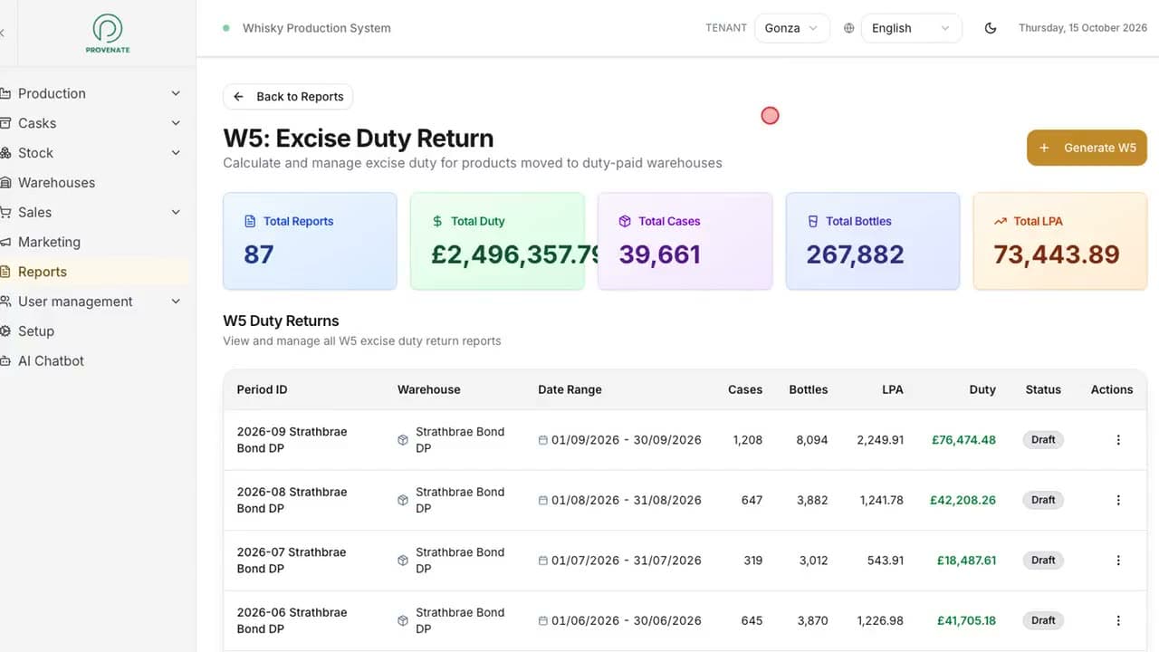Click the Provenate logo
Screen dimensions: 1159x652
pyautogui.click(x=108, y=33)
